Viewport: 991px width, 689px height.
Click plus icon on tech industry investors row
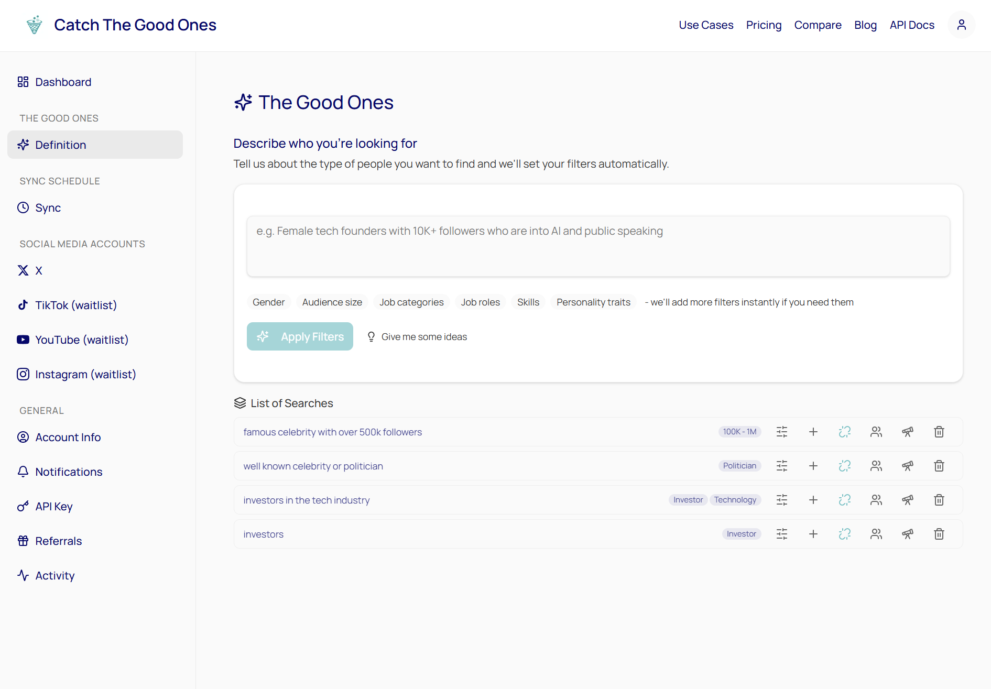point(813,500)
